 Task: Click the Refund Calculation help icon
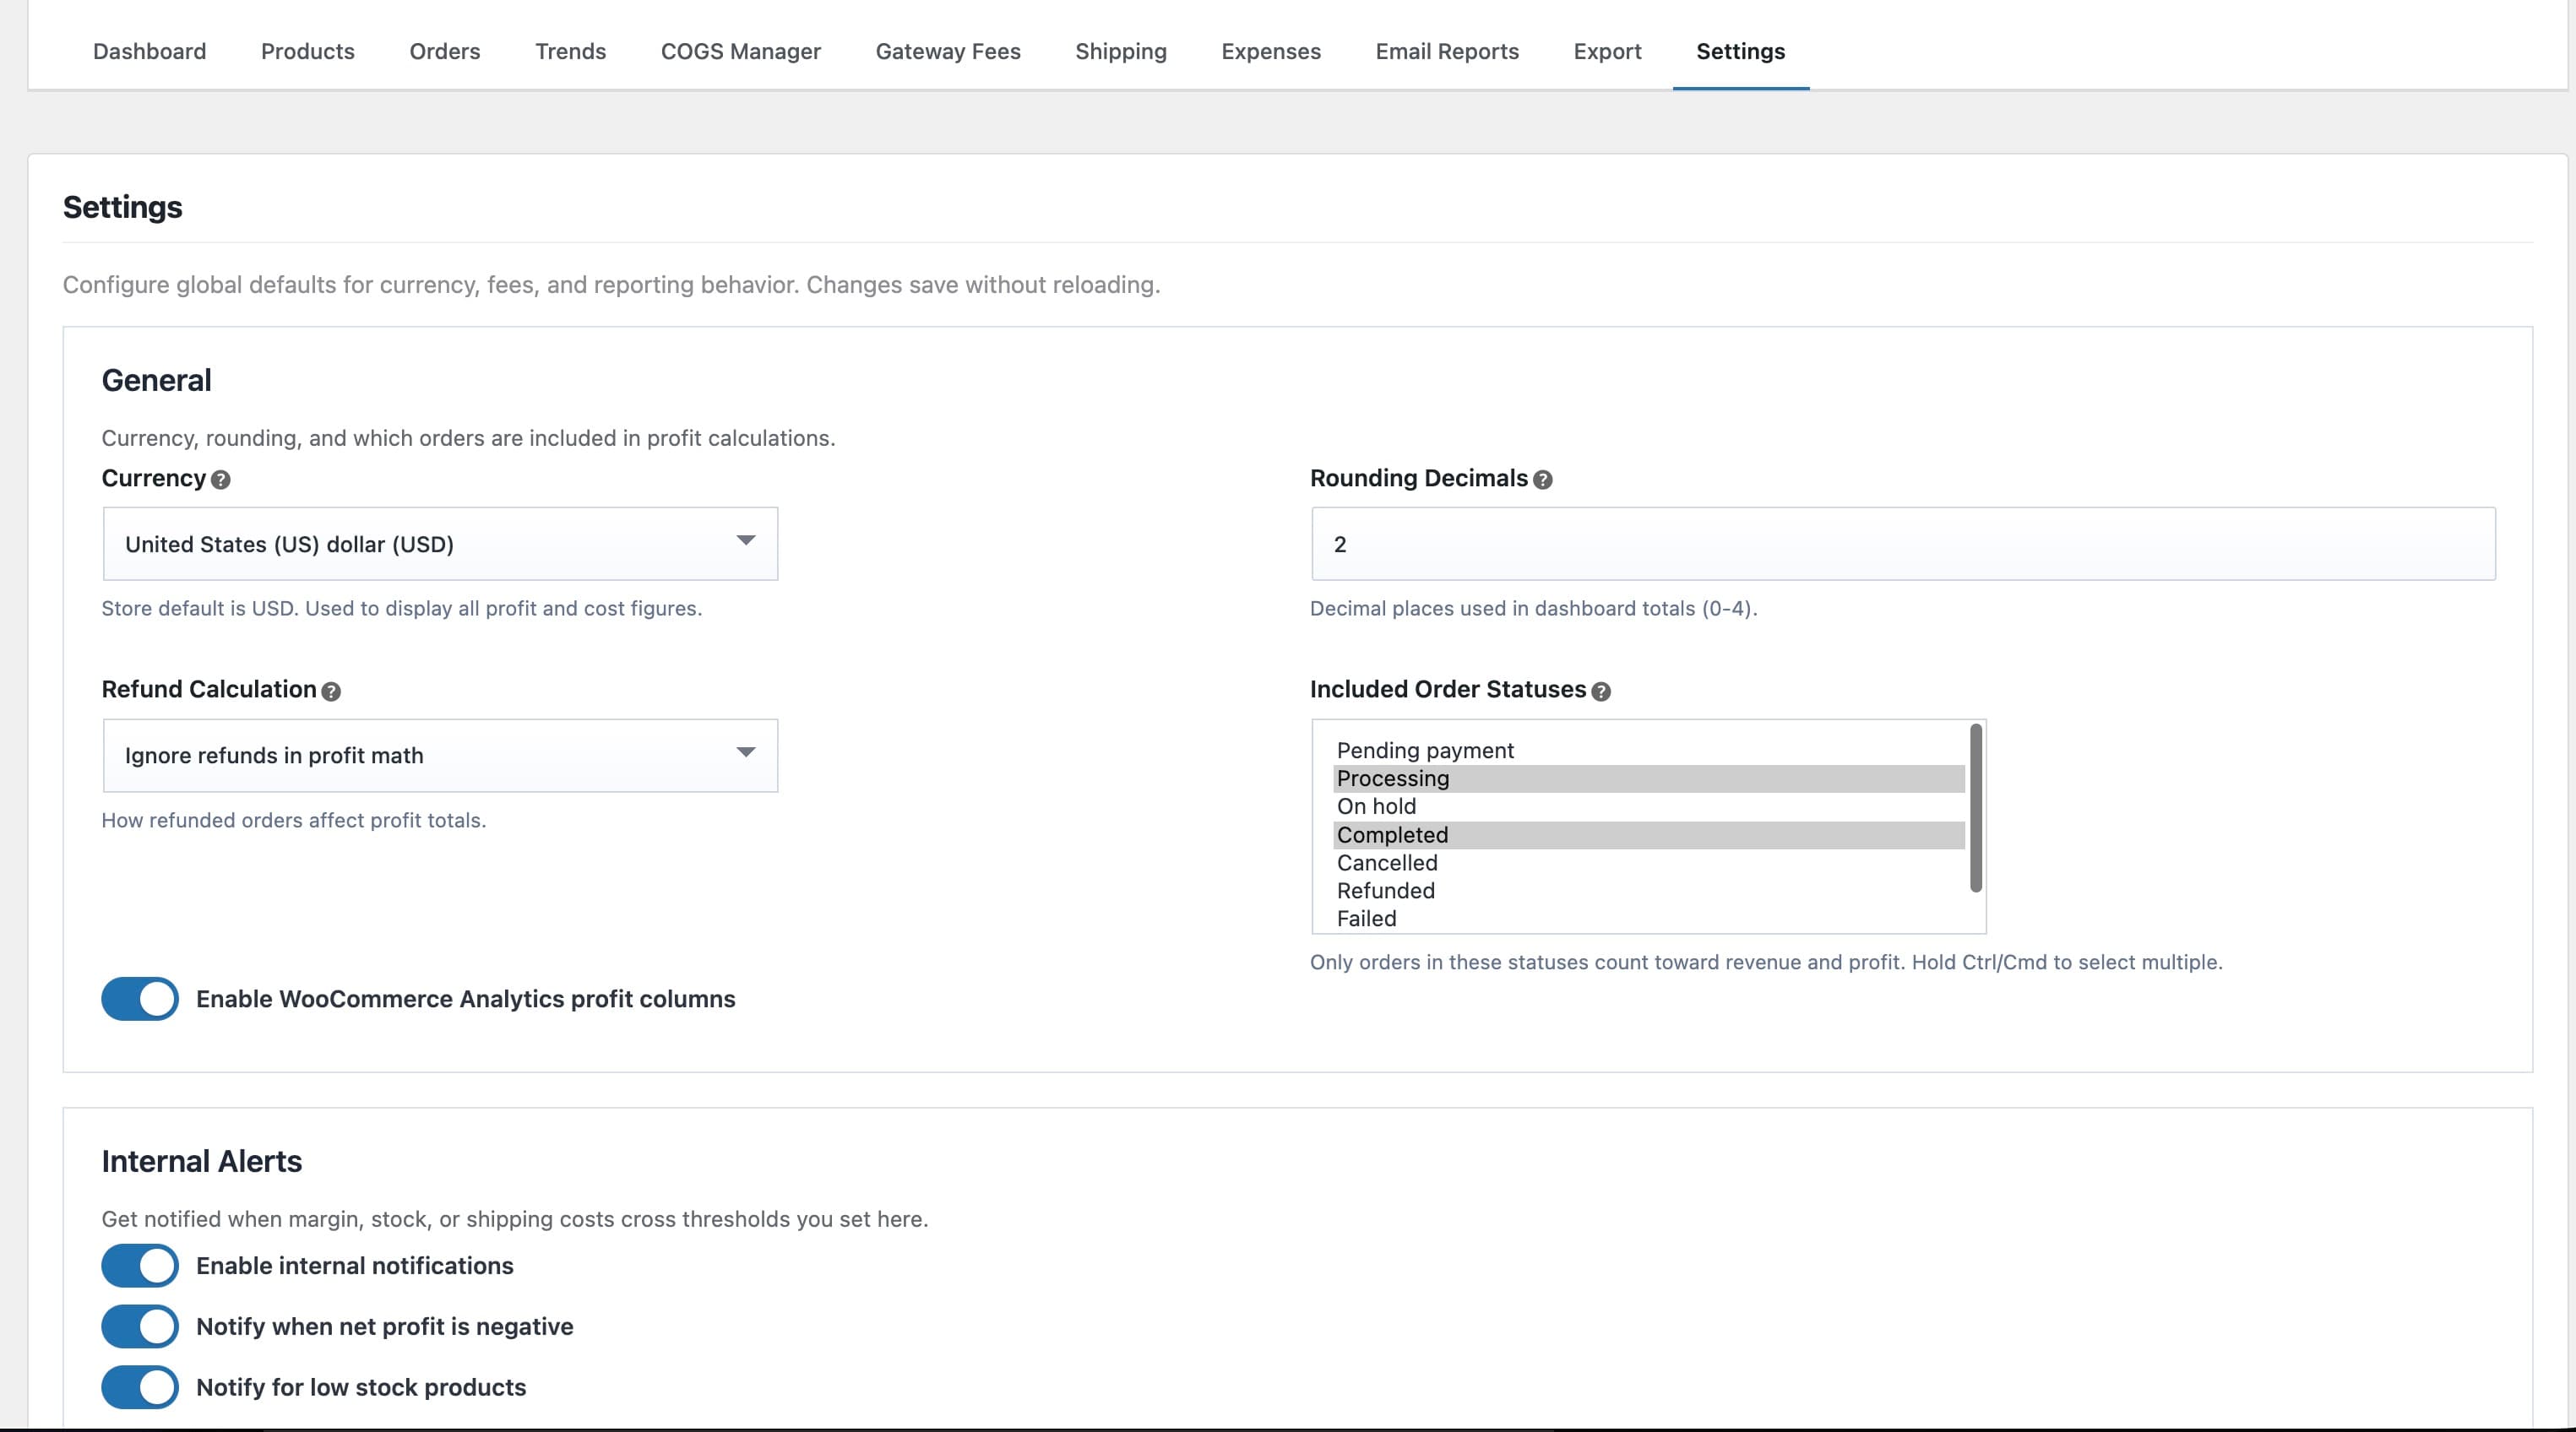331,691
